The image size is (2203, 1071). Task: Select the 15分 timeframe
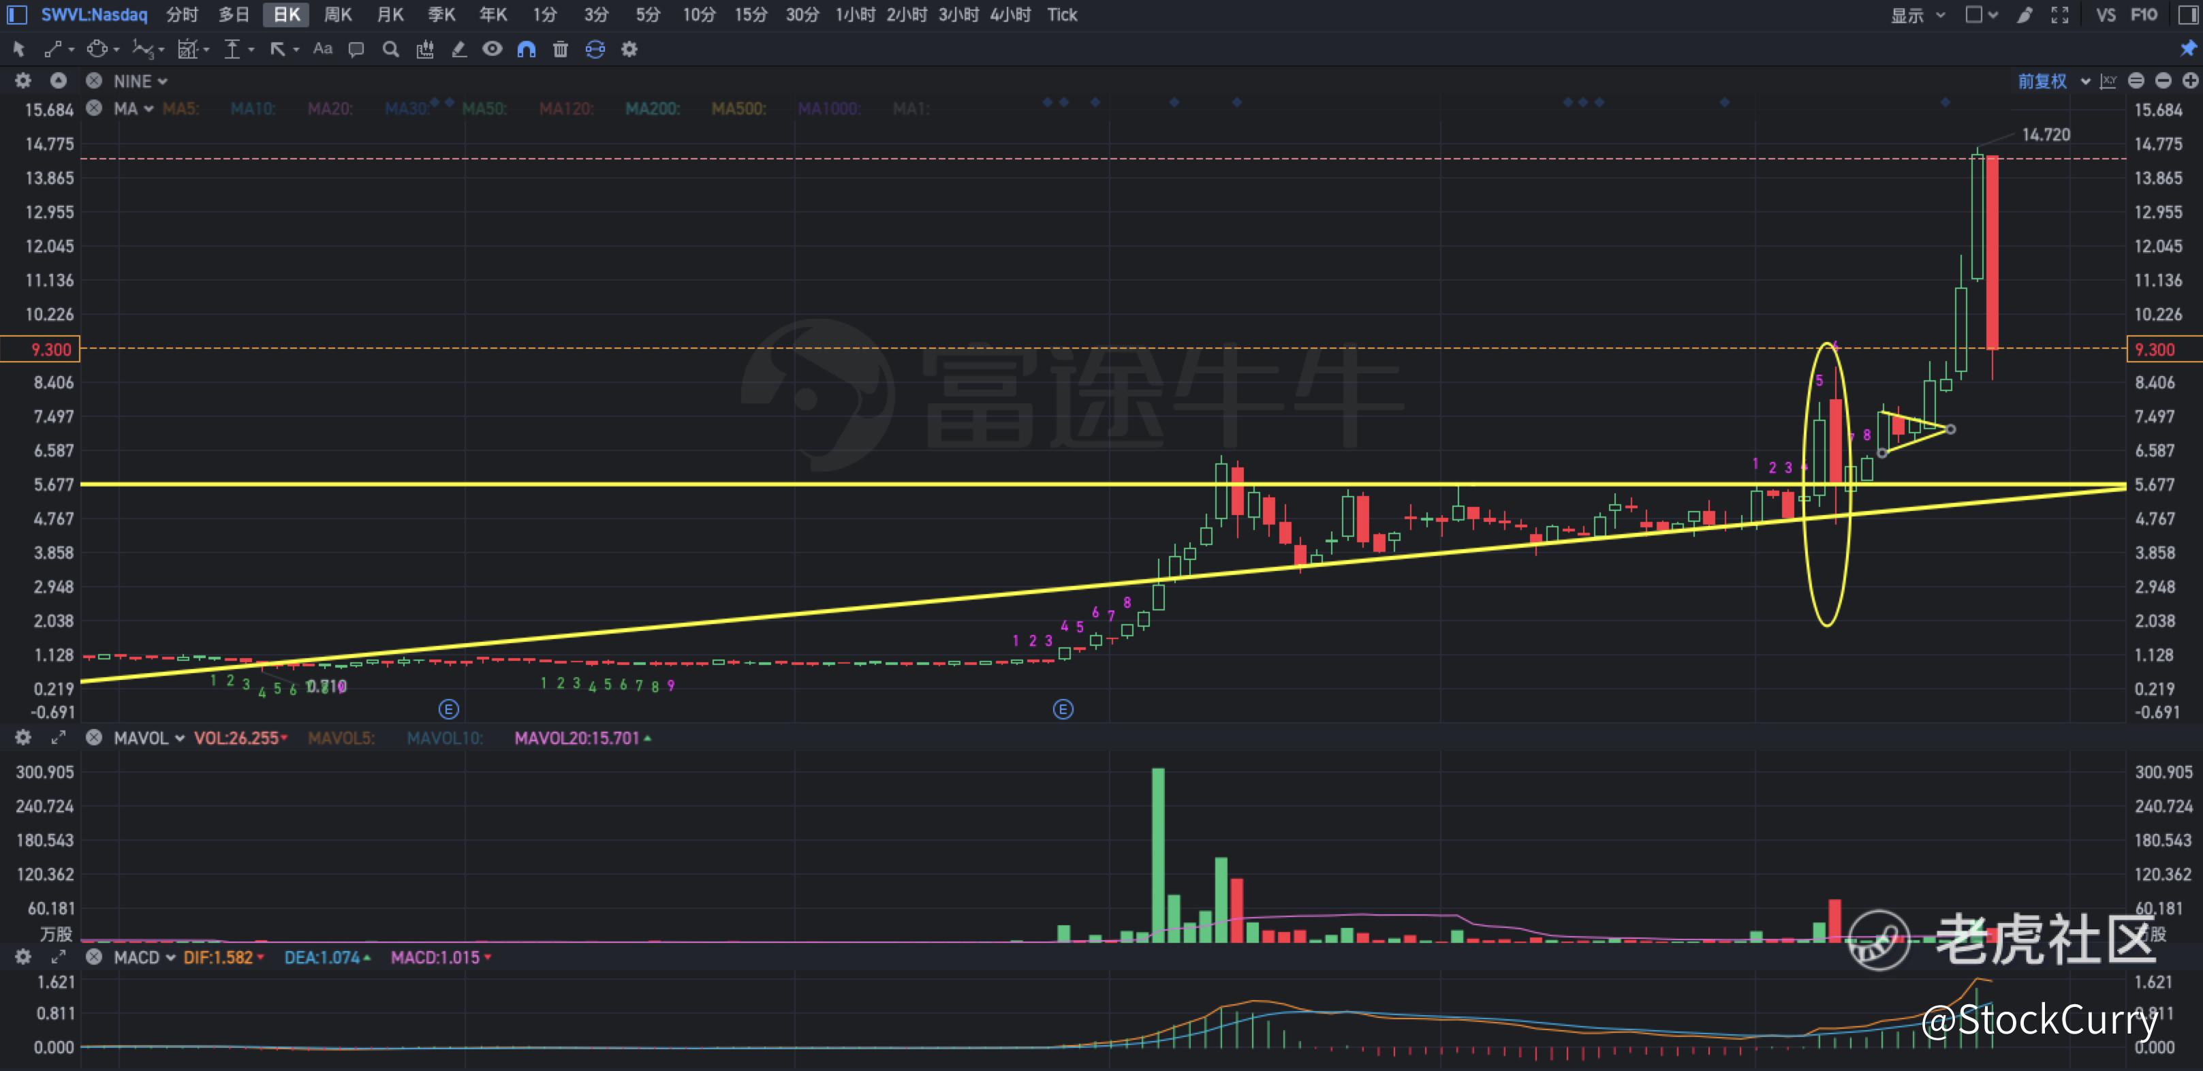point(751,14)
